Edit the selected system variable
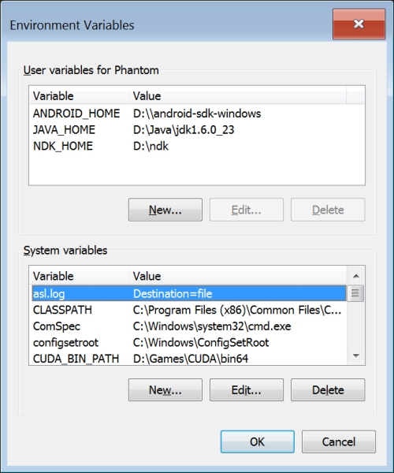This screenshot has height=473, width=394. (x=247, y=389)
